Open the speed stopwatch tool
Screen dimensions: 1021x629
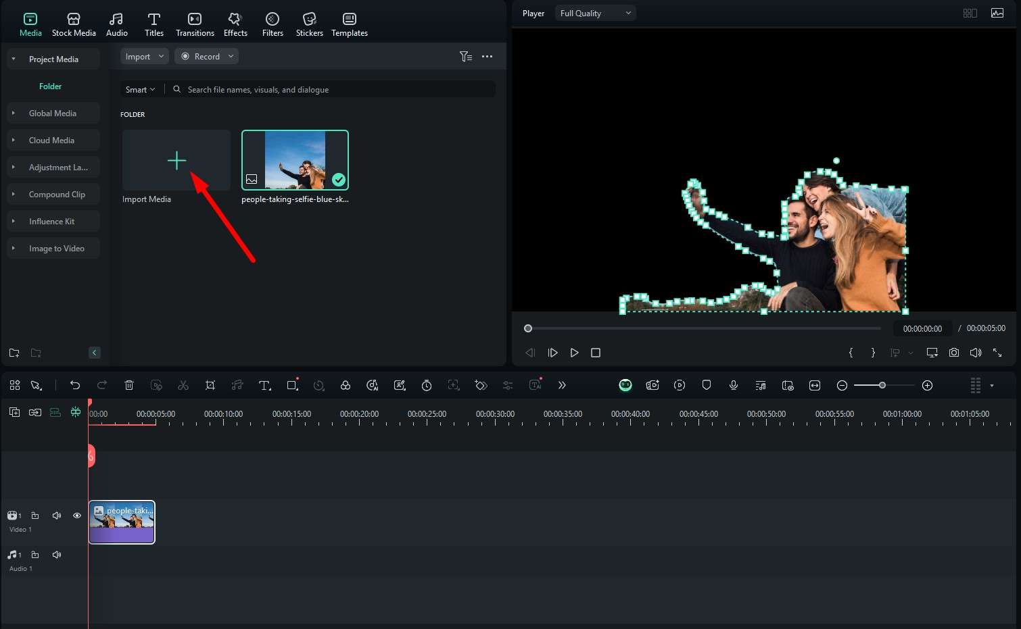point(427,385)
